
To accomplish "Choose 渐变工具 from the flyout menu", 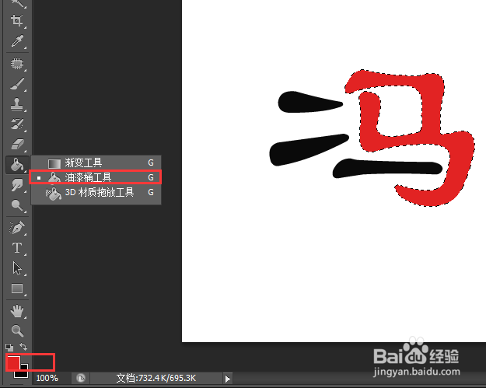I will [96, 163].
